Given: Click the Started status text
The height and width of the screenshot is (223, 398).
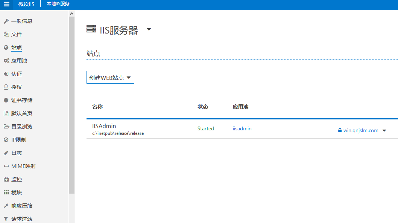Looking at the screenshot, I should point(206,128).
